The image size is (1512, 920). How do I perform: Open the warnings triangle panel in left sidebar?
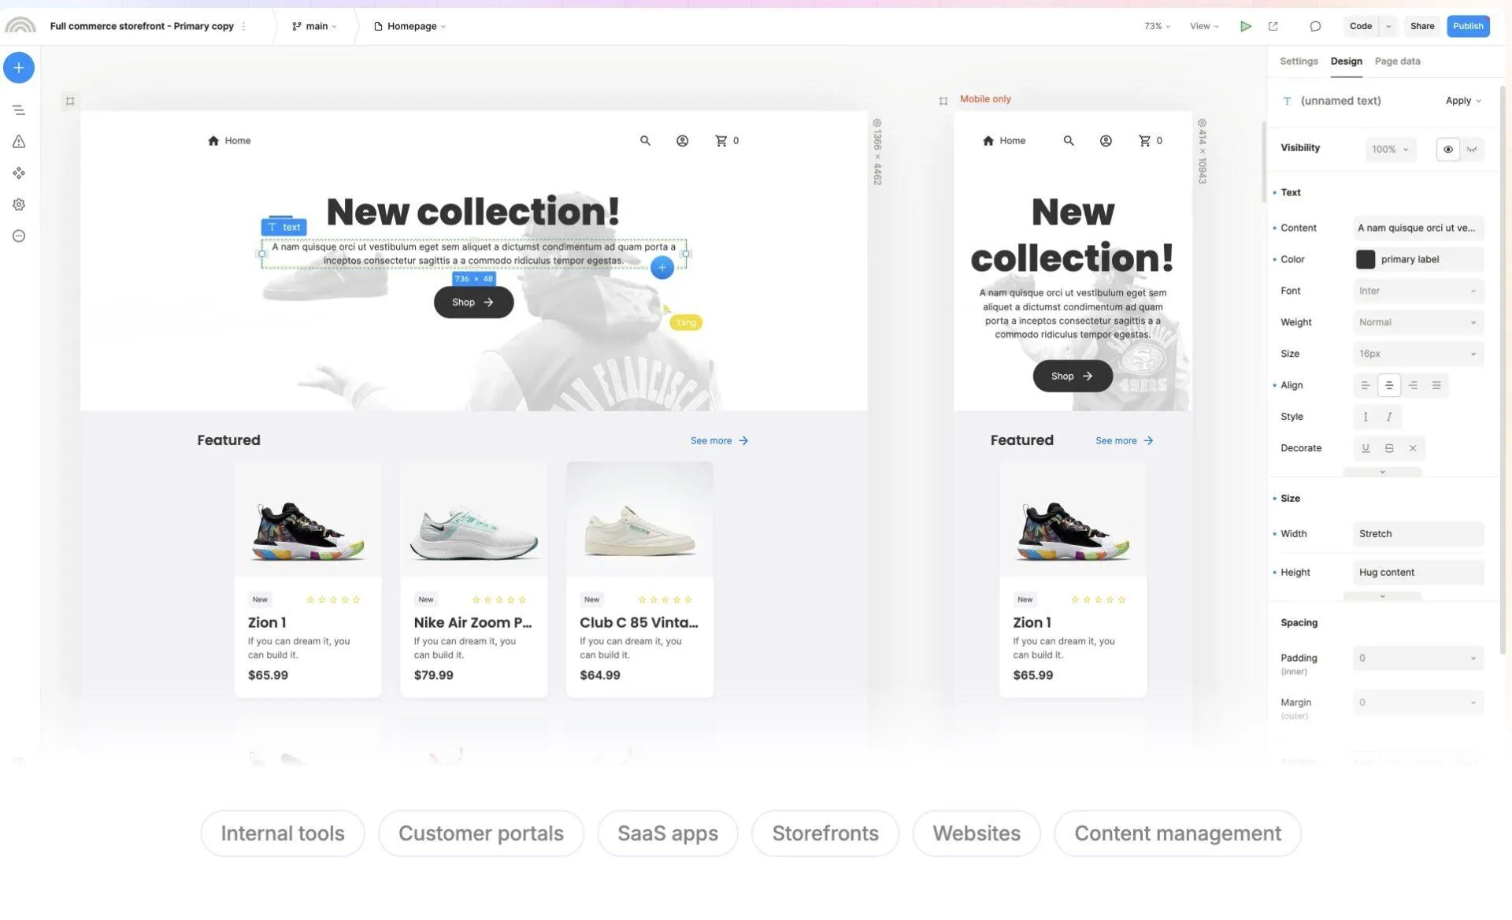[19, 142]
